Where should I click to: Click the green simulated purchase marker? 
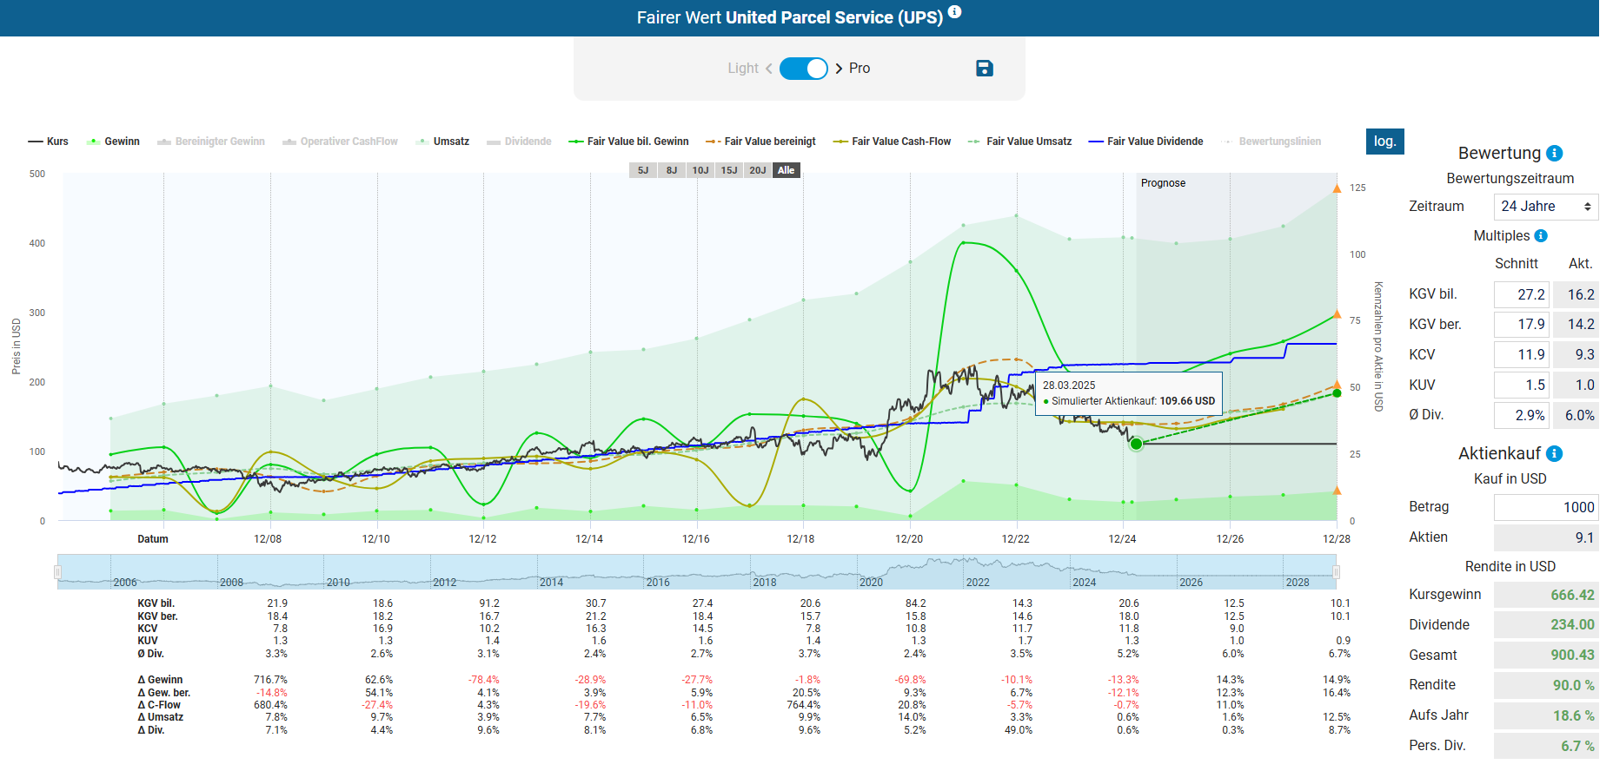(x=1135, y=444)
